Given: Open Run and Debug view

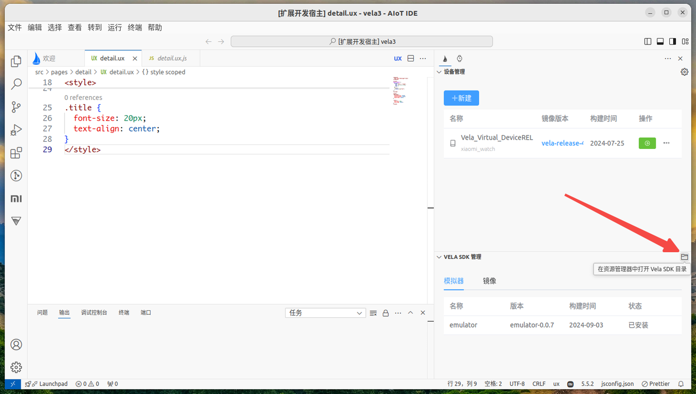Looking at the screenshot, I should point(16,130).
